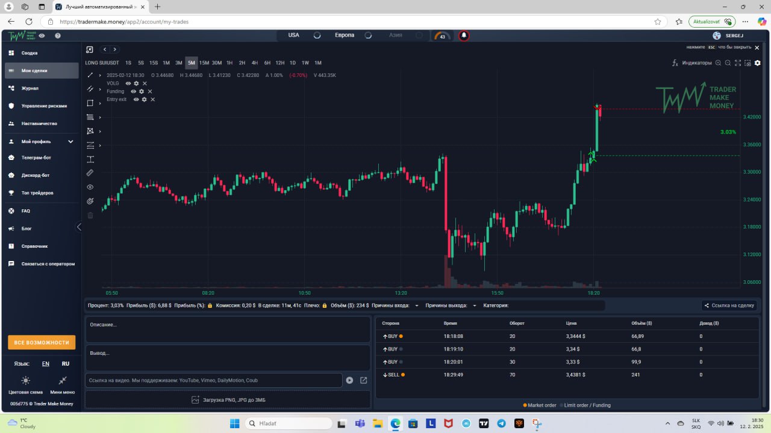Click the trash delete-drawings icon
Screen dimensions: 771x433
[90, 215]
